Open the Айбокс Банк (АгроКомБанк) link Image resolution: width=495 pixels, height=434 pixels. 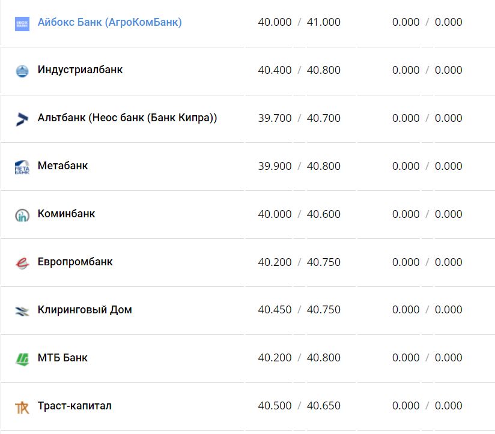coord(109,22)
